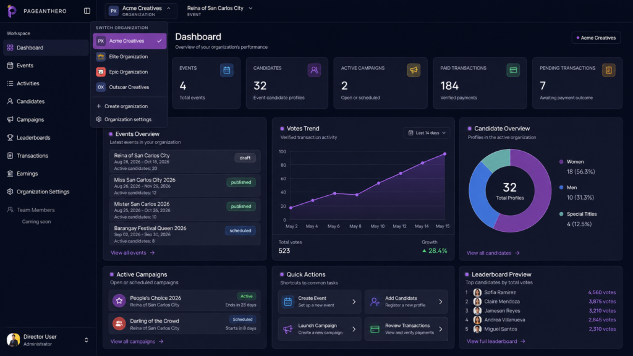The width and height of the screenshot is (633, 356).
Task: Click the Candidates person icon in sidebar
Action: tap(10, 101)
